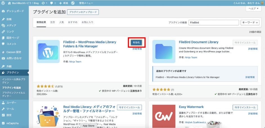Viewport: 265px width, 128px height.
Task: Click 有効化 to activate FileBird
Action: tap(136, 42)
